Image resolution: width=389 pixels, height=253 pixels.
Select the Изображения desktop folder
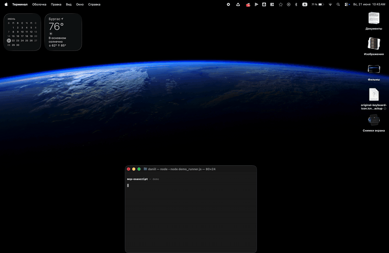pos(373,46)
